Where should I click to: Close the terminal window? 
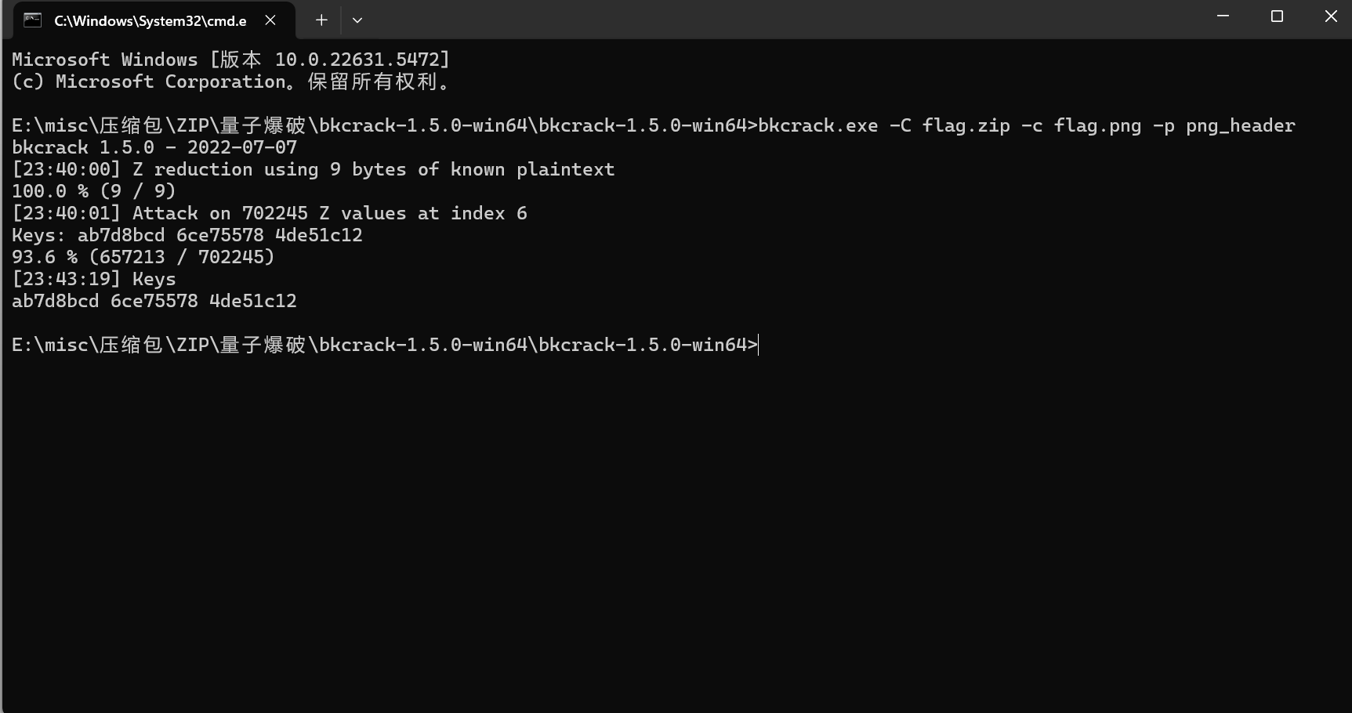coord(1330,16)
